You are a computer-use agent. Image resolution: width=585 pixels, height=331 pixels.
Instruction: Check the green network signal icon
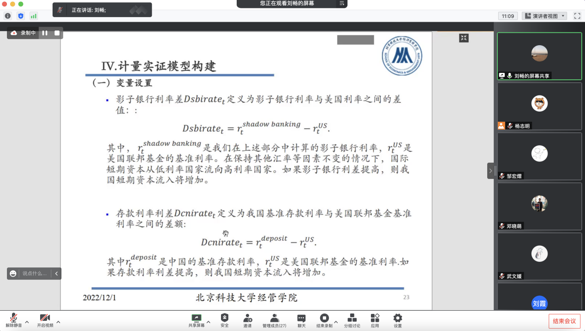point(34,16)
